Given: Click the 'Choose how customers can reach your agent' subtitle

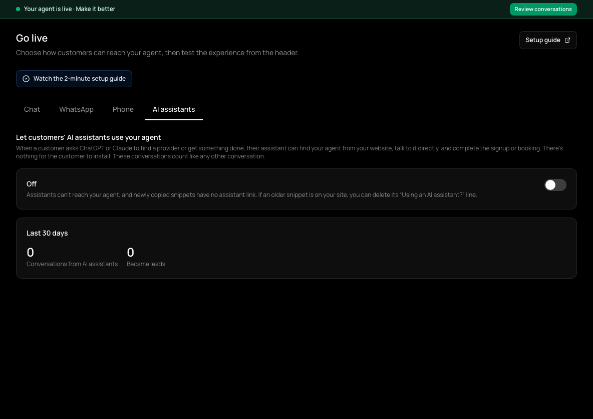Looking at the screenshot, I should coord(157,53).
